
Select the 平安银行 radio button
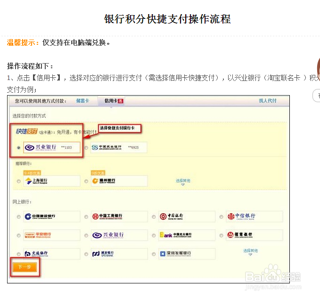18,235
